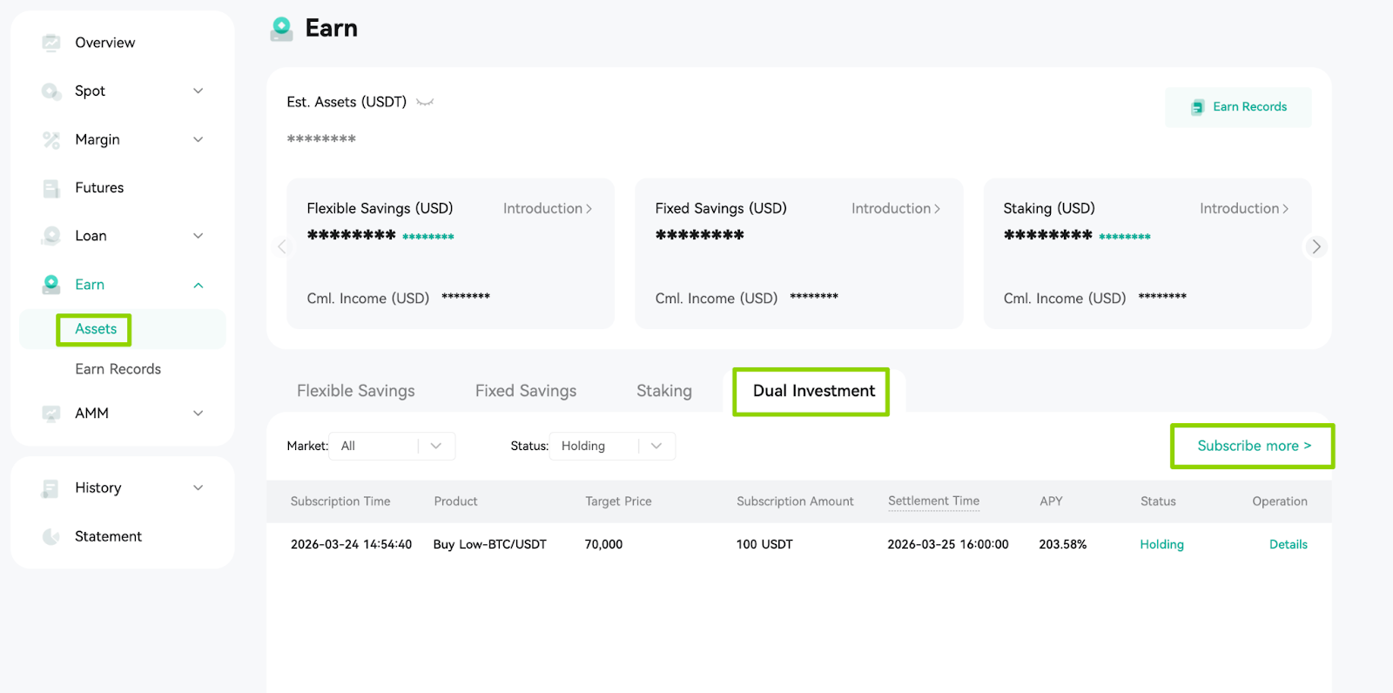Toggle the hidden-eye icon beside Est. Assets
Viewport: 1393px width, 693px height.
click(425, 103)
